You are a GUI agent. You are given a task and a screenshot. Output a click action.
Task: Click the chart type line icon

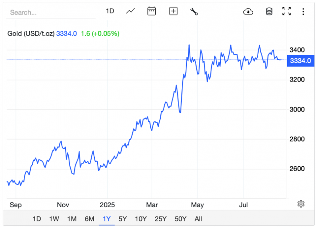(130, 11)
